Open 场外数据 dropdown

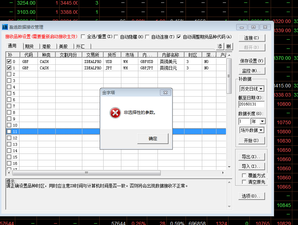[261, 130]
